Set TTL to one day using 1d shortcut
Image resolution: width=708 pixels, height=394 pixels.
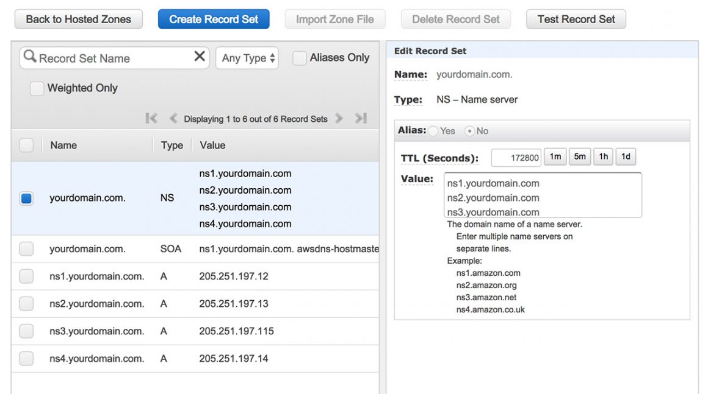[x=626, y=157]
